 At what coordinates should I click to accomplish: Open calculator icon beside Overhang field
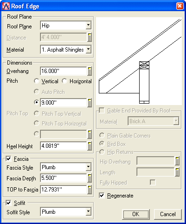[90, 71]
